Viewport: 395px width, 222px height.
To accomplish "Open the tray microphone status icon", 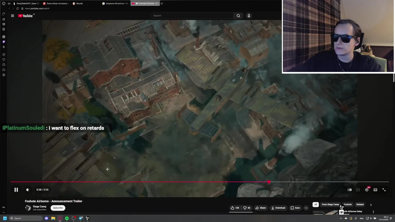I will pyautogui.click(x=356, y=218).
